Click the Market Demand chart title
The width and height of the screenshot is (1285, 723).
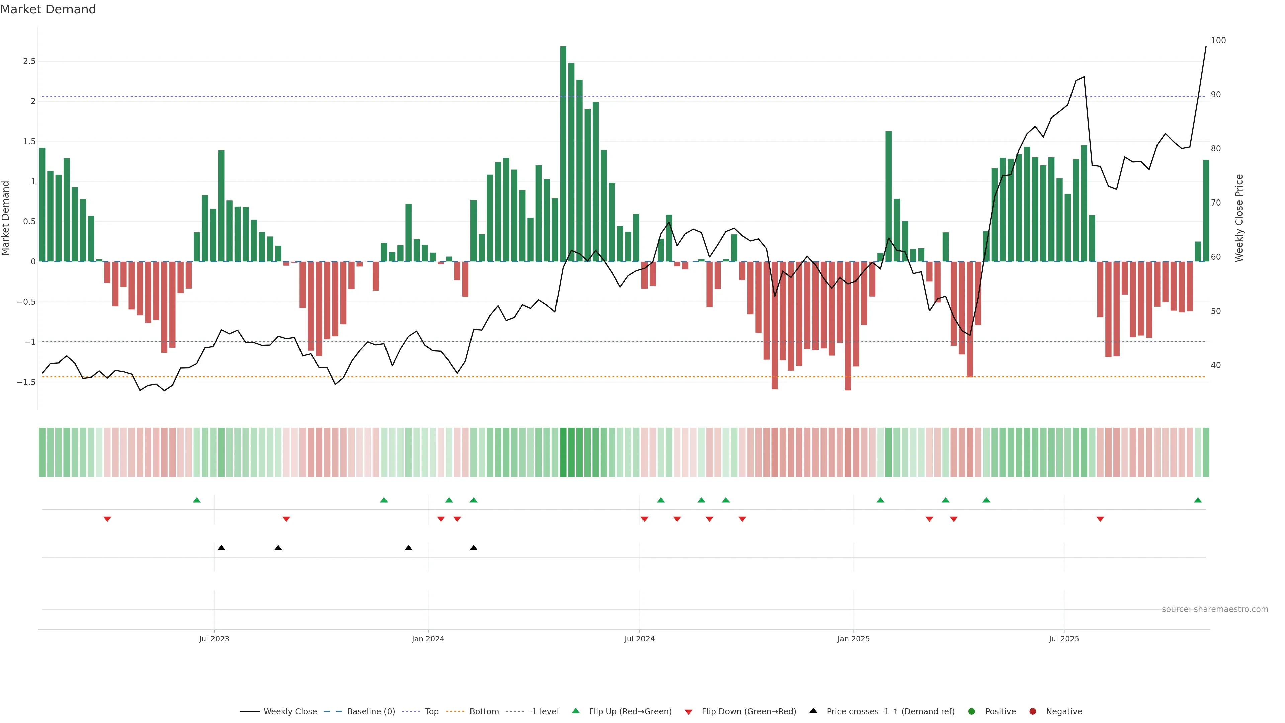(x=48, y=9)
